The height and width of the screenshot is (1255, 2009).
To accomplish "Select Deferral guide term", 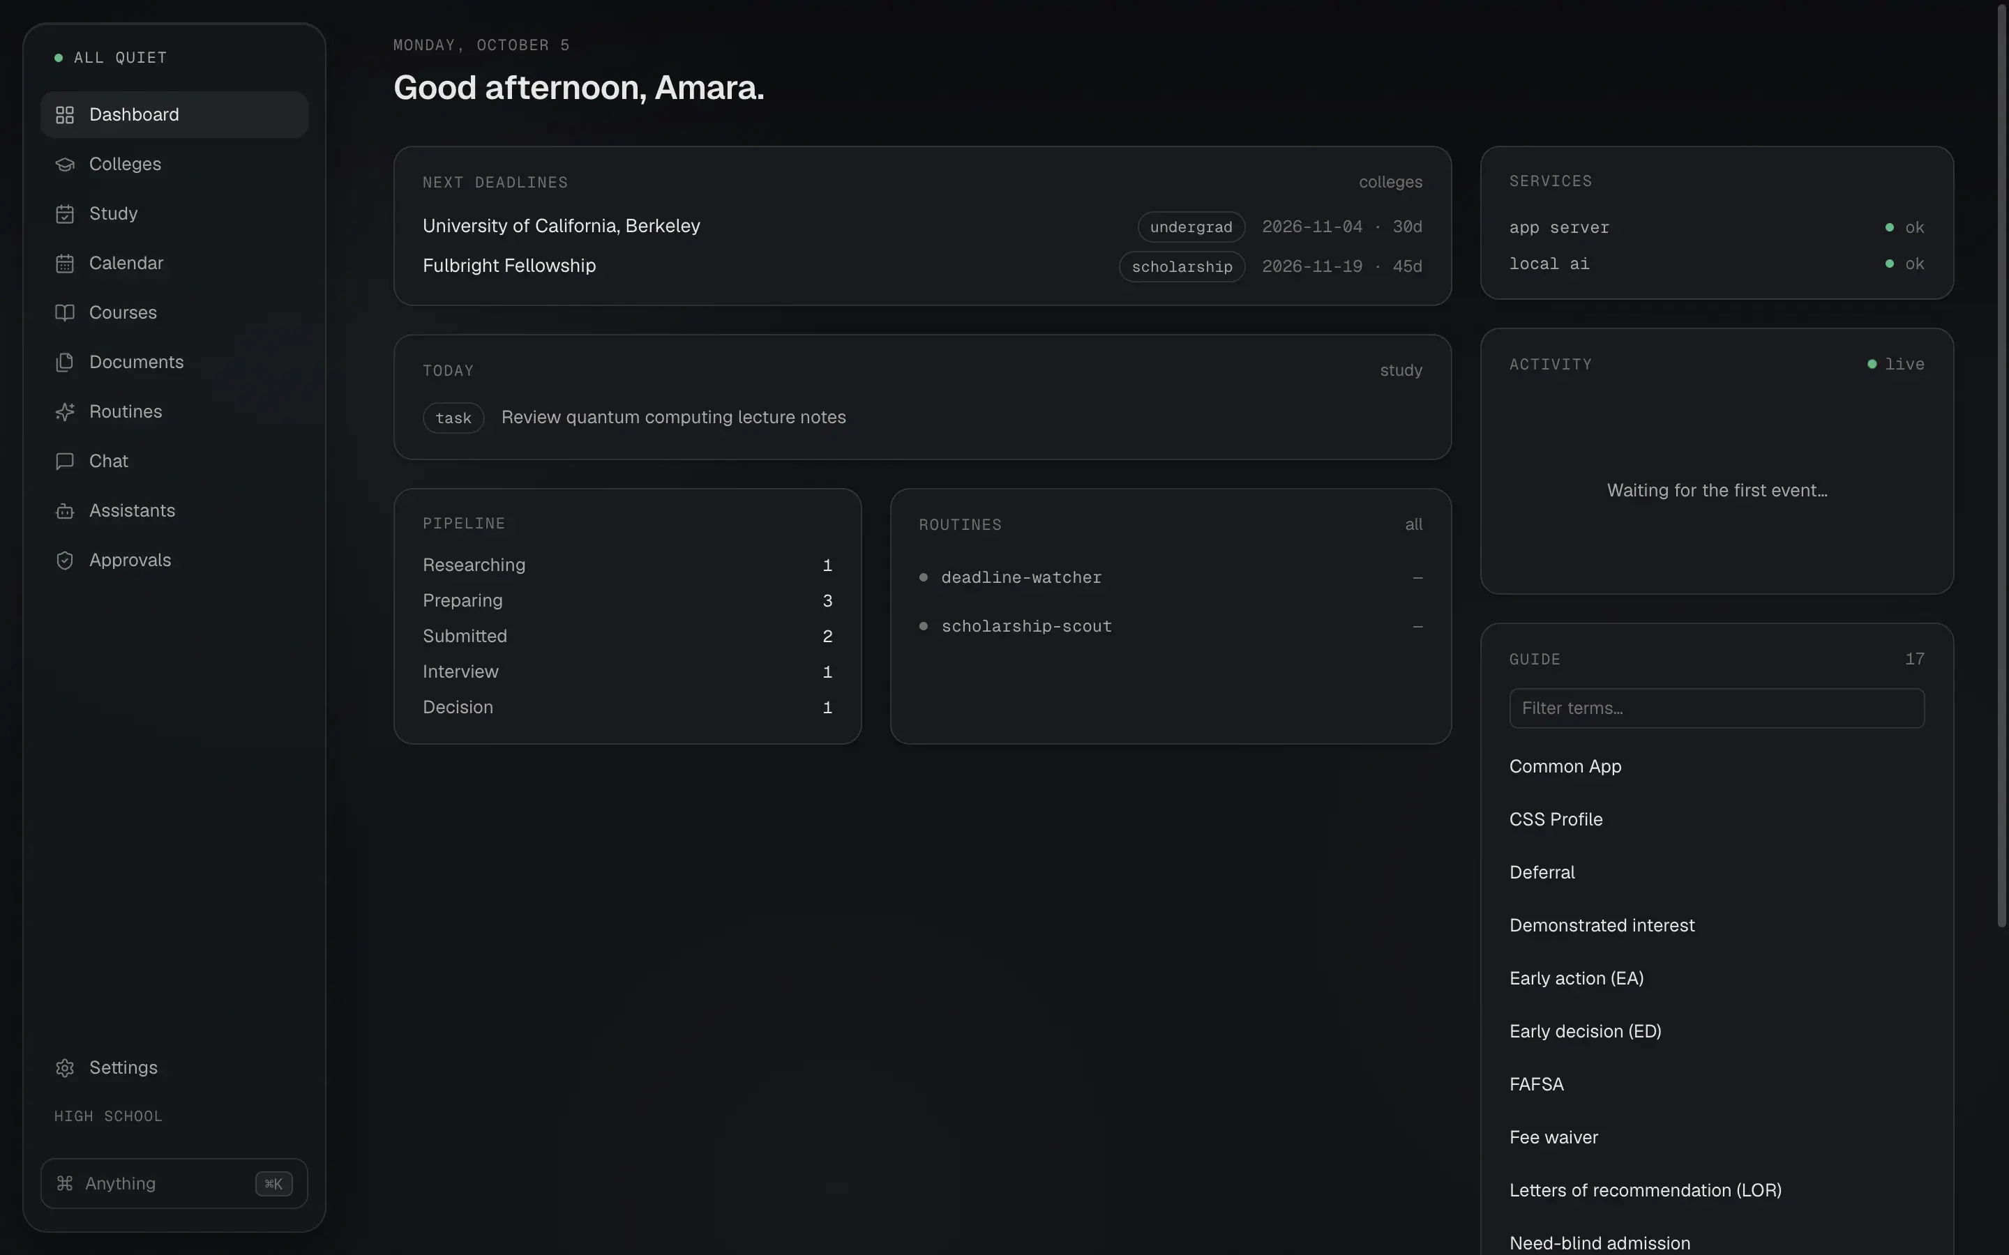I will click(x=1542, y=873).
